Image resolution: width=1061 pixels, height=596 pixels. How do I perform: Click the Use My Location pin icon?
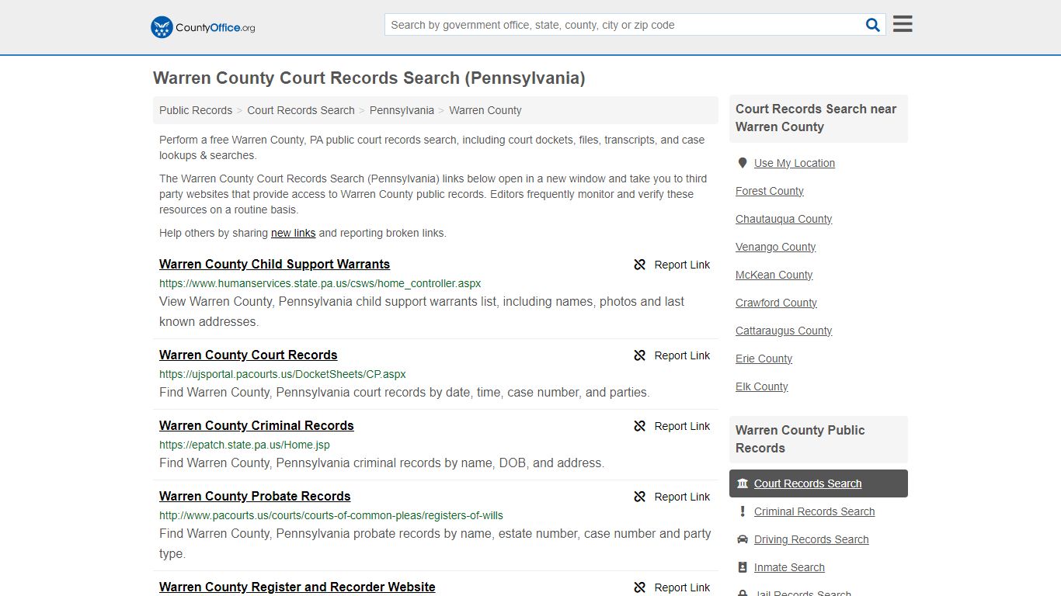click(743, 163)
